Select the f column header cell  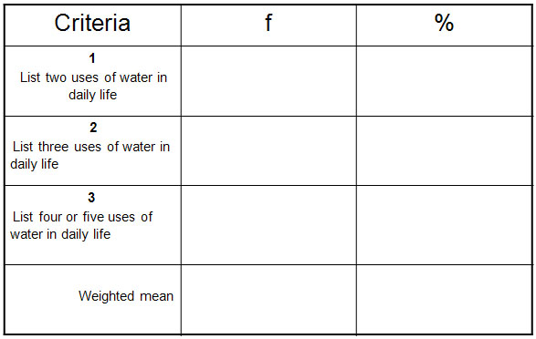tap(268, 26)
